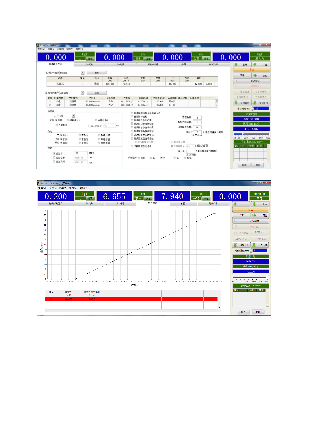Enable the 超过位移 protection checkbox
309x437 pixels.
(x=54, y=157)
